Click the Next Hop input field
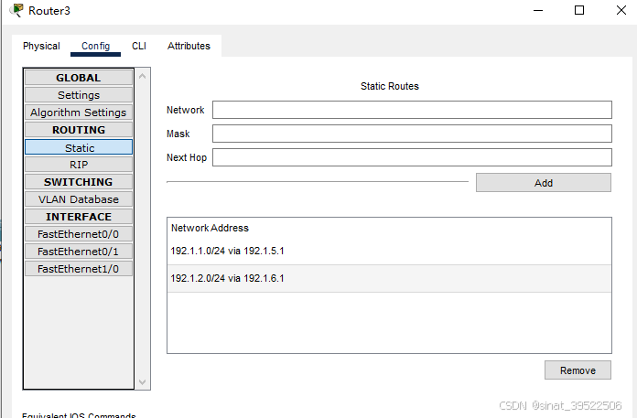Screen dimensions: 637x418 (412, 157)
